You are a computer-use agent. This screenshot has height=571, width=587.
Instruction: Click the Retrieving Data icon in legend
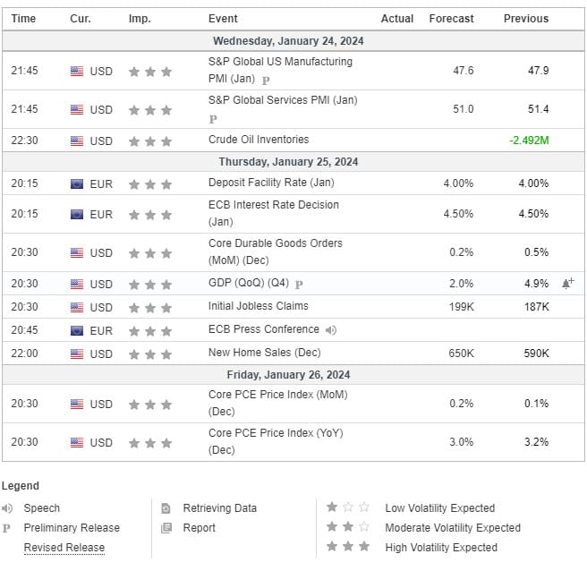point(166,508)
